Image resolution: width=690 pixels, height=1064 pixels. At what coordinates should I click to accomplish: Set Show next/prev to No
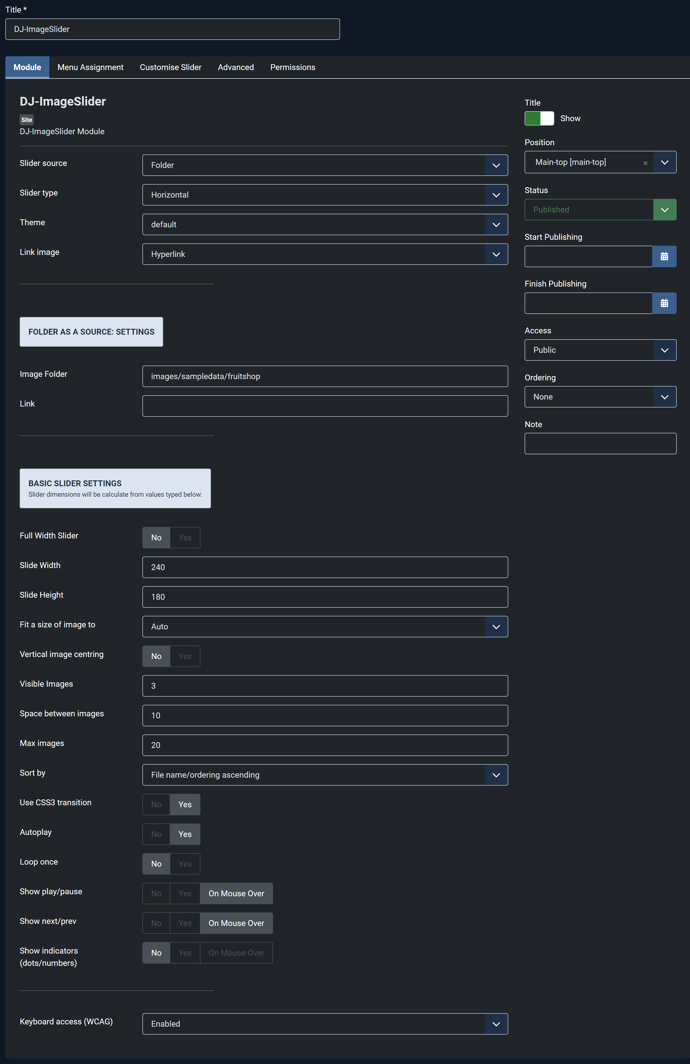[156, 923]
